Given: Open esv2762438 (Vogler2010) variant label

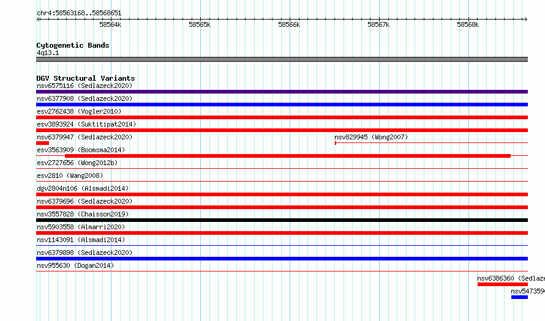Looking at the screenshot, I should click(79, 111).
